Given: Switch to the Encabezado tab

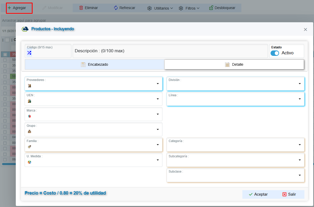Looking at the screenshot, I should [95, 64].
